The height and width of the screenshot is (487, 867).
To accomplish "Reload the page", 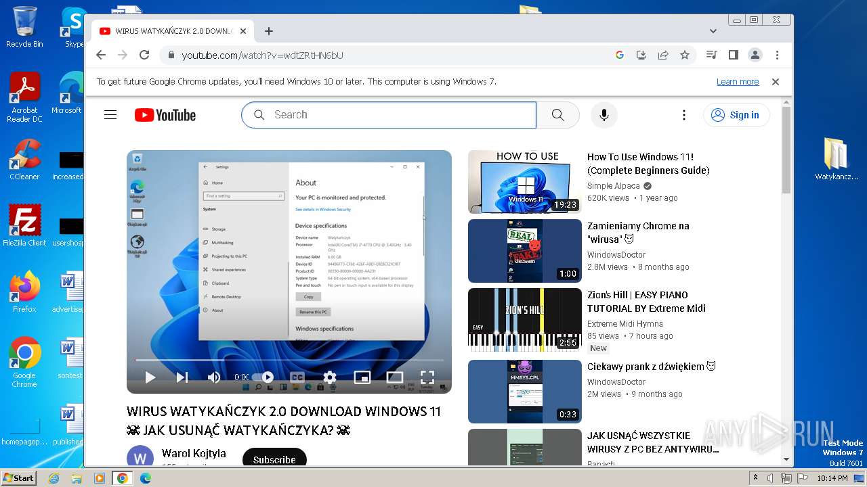I will 144,55.
